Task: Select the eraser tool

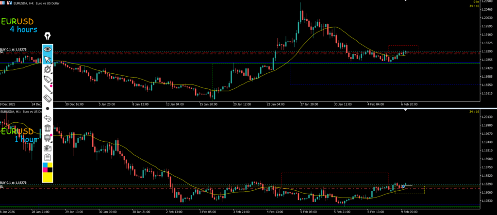Action: pyautogui.click(x=48, y=99)
